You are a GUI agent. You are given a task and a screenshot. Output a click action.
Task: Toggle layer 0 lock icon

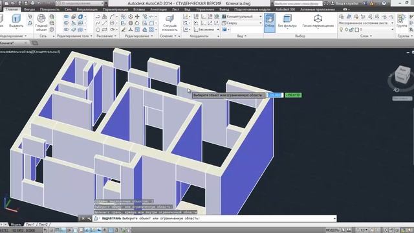pyautogui.click(x=351, y=30)
